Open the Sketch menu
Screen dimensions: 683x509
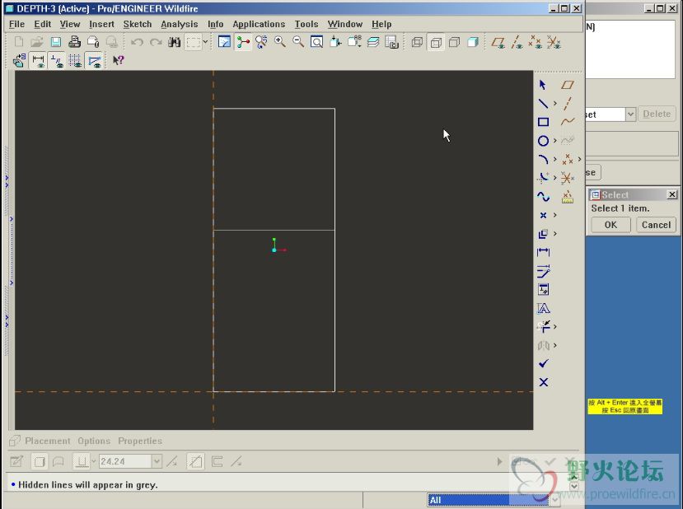(138, 25)
